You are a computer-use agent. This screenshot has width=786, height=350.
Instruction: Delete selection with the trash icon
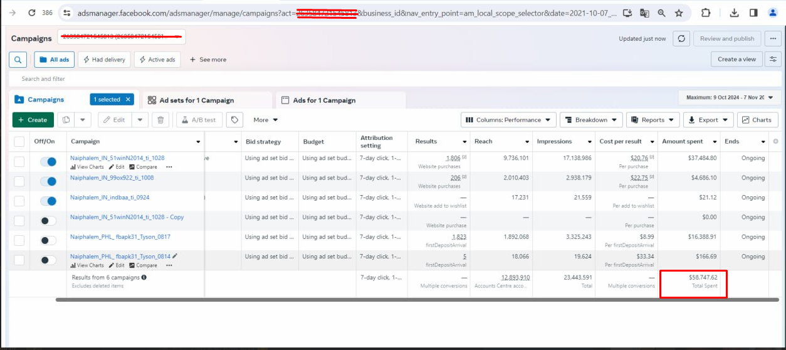160,120
